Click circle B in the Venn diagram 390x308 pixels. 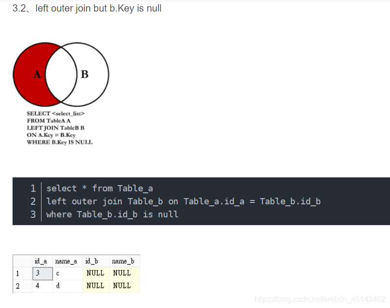coord(93,75)
